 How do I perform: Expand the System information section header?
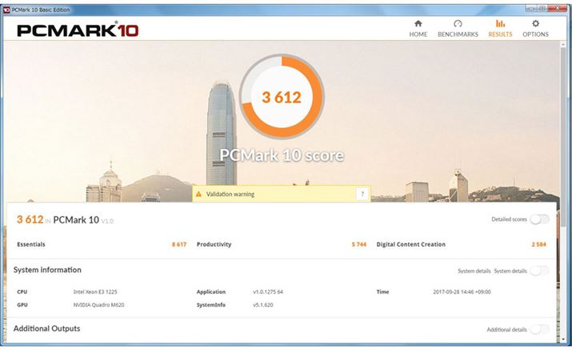pos(48,270)
